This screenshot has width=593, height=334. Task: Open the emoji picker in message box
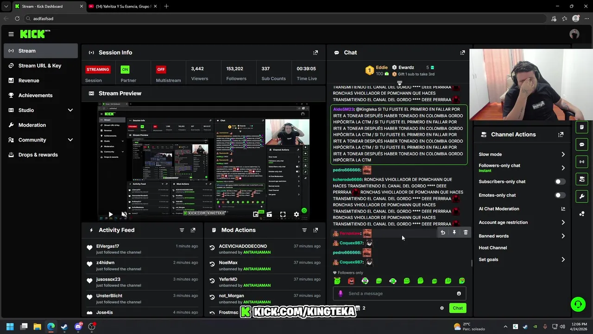[459, 293]
